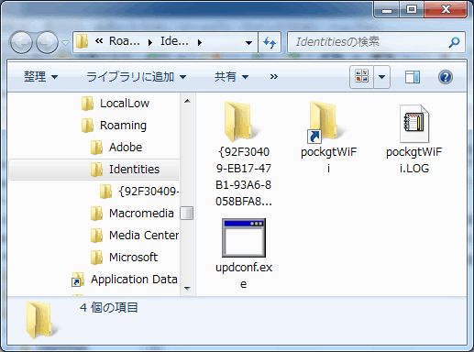Click the Microsoft folder icon in the tree
Viewport: 474px width, 352px height.
pyautogui.click(x=97, y=258)
